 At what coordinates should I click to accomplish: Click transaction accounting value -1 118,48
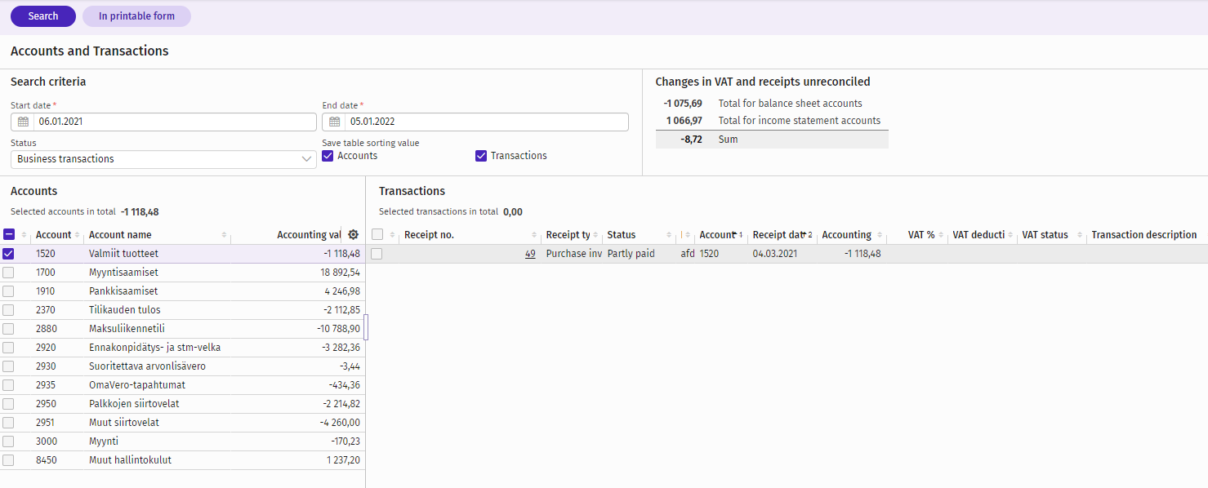click(863, 254)
